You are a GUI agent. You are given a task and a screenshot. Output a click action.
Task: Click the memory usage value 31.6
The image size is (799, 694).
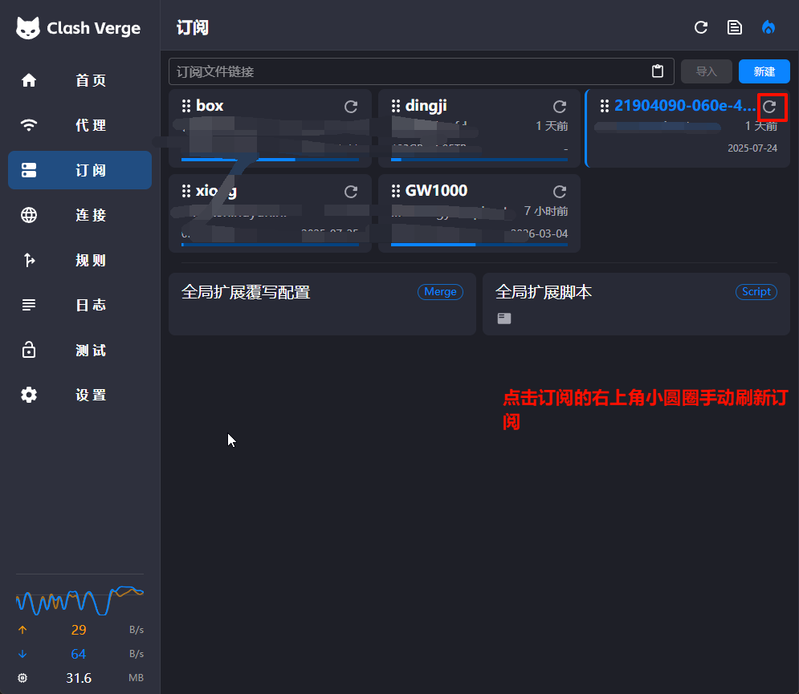click(x=79, y=678)
